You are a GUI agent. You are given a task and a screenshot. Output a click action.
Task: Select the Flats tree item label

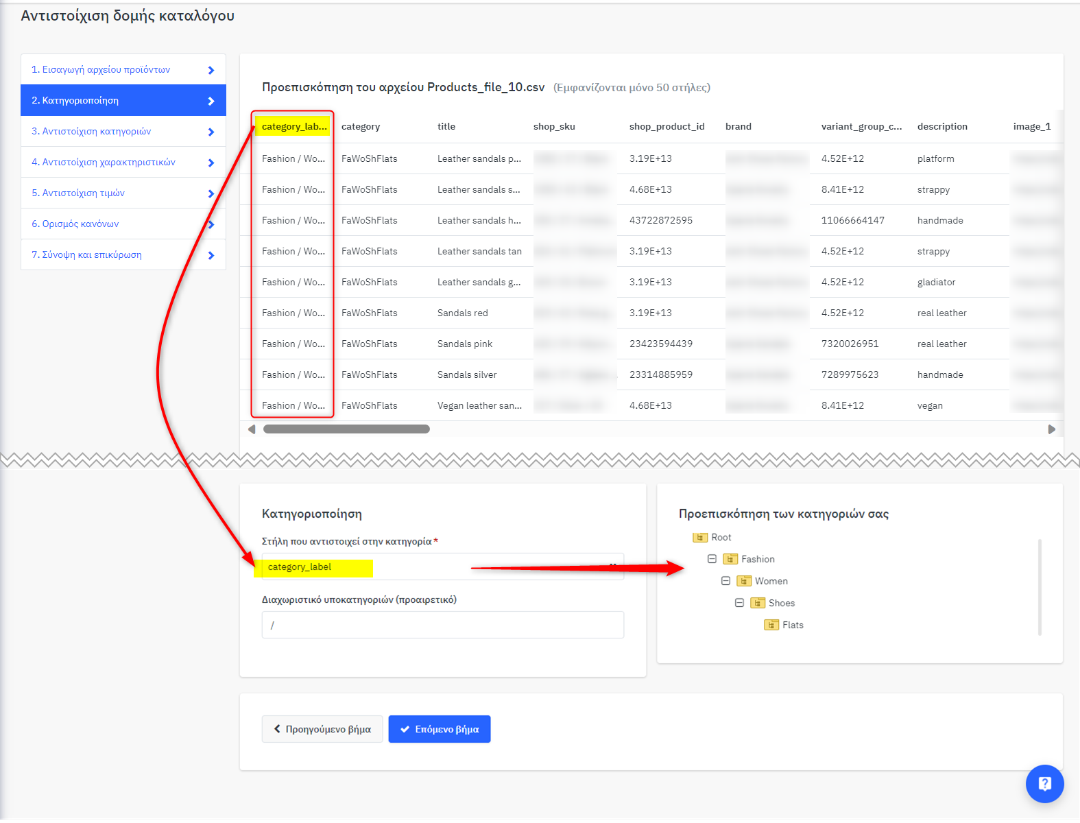(793, 625)
